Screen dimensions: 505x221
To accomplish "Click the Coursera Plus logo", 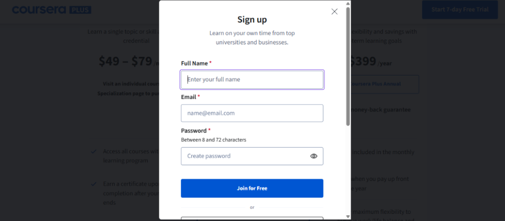I will [x=52, y=10].
